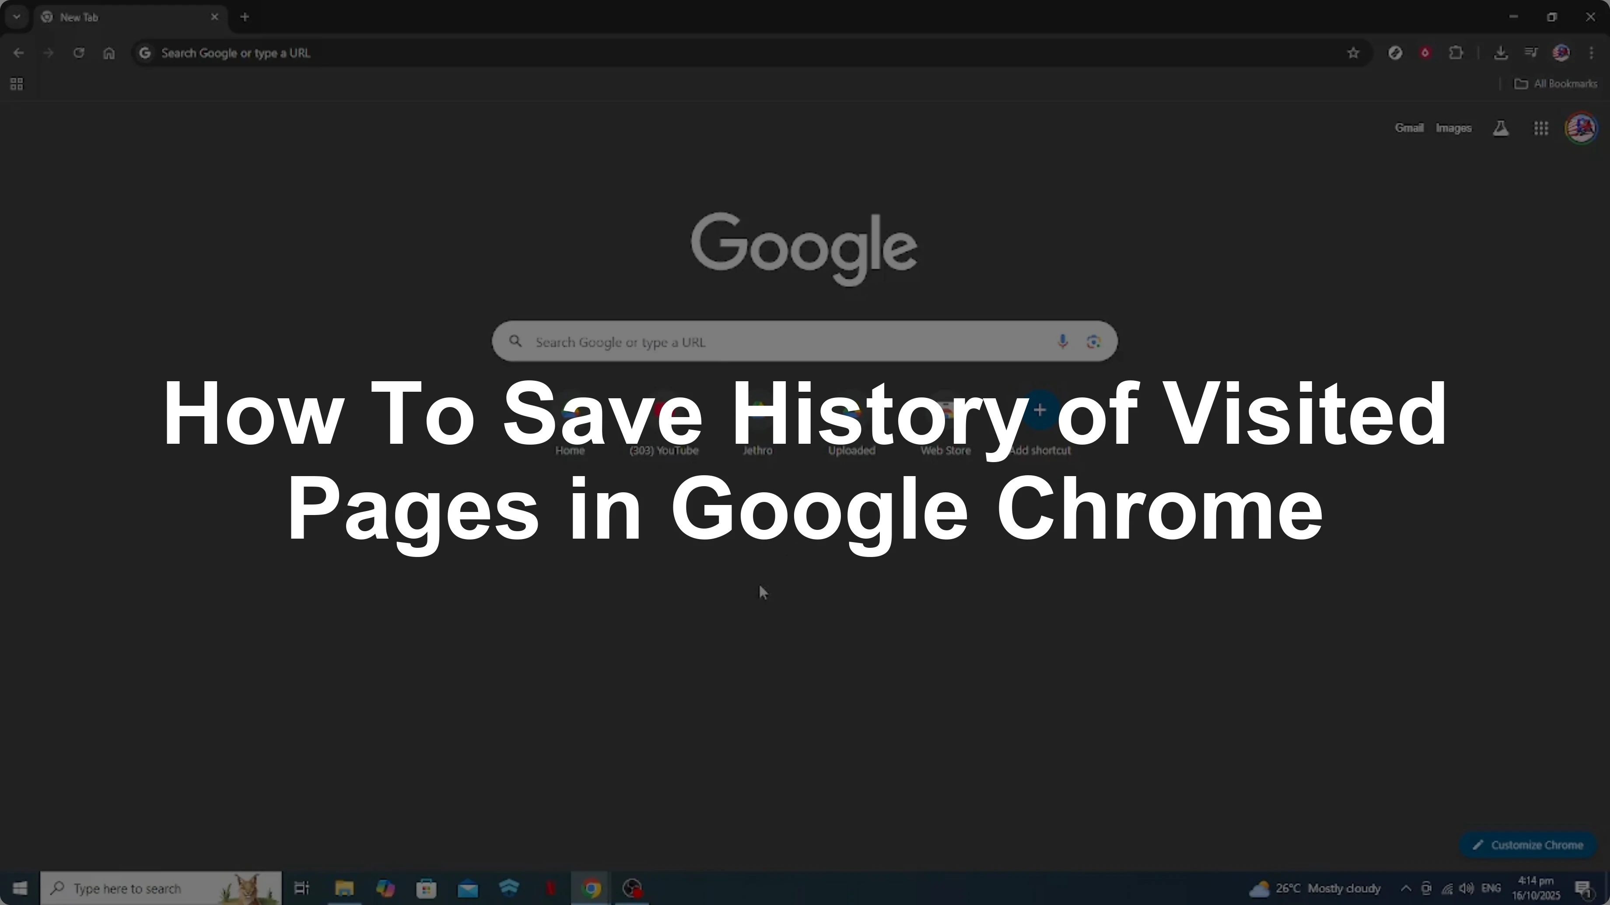1610x905 pixels.
Task: Open File Explorer from taskbar
Action: (x=344, y=888)
